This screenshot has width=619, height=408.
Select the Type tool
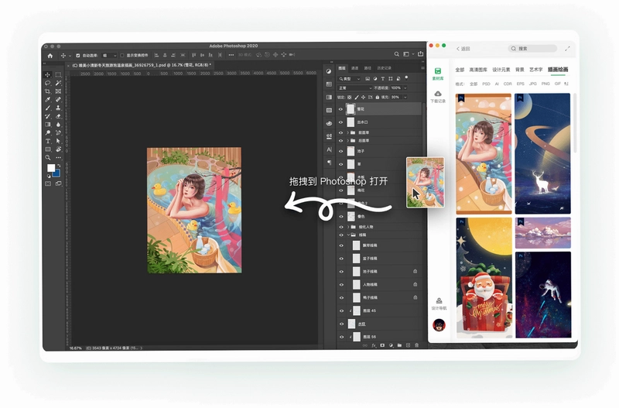(48, 141)
